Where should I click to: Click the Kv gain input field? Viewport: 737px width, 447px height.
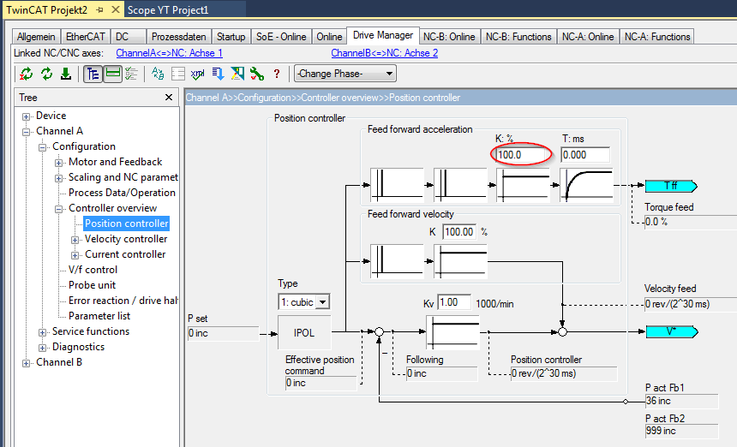click(x=454, y=302)
